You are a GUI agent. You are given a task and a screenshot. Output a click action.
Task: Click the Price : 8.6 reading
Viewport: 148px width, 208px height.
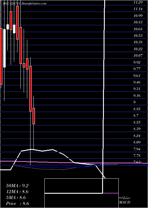[17, 204]
